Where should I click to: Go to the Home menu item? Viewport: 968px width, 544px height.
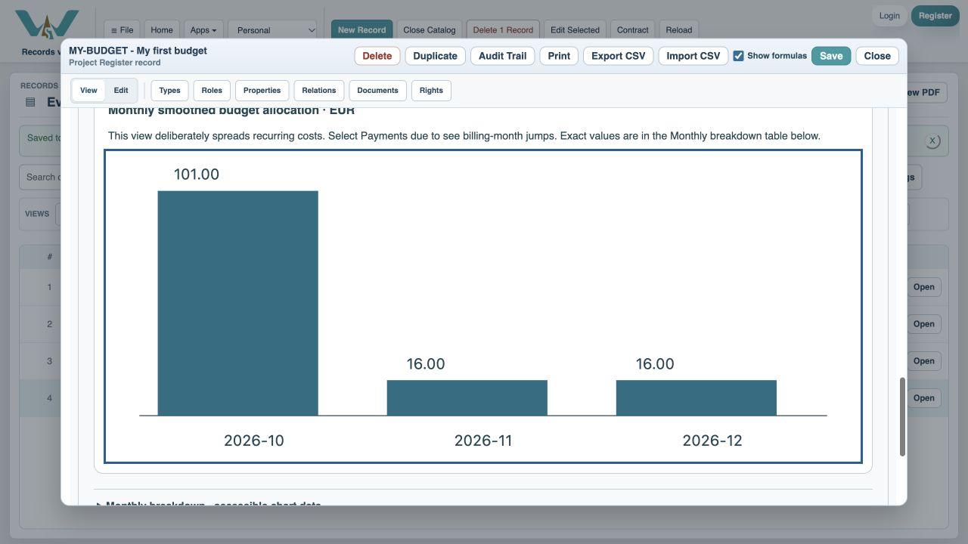pos(162,30)
